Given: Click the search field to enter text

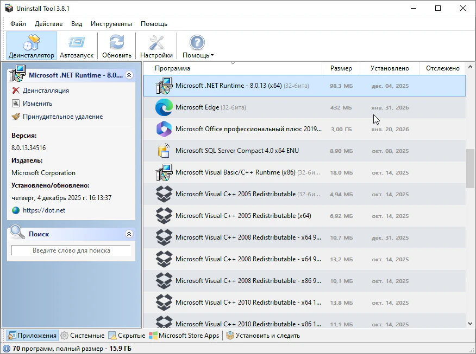Looking at the screenshot, I should pos(71,250).
